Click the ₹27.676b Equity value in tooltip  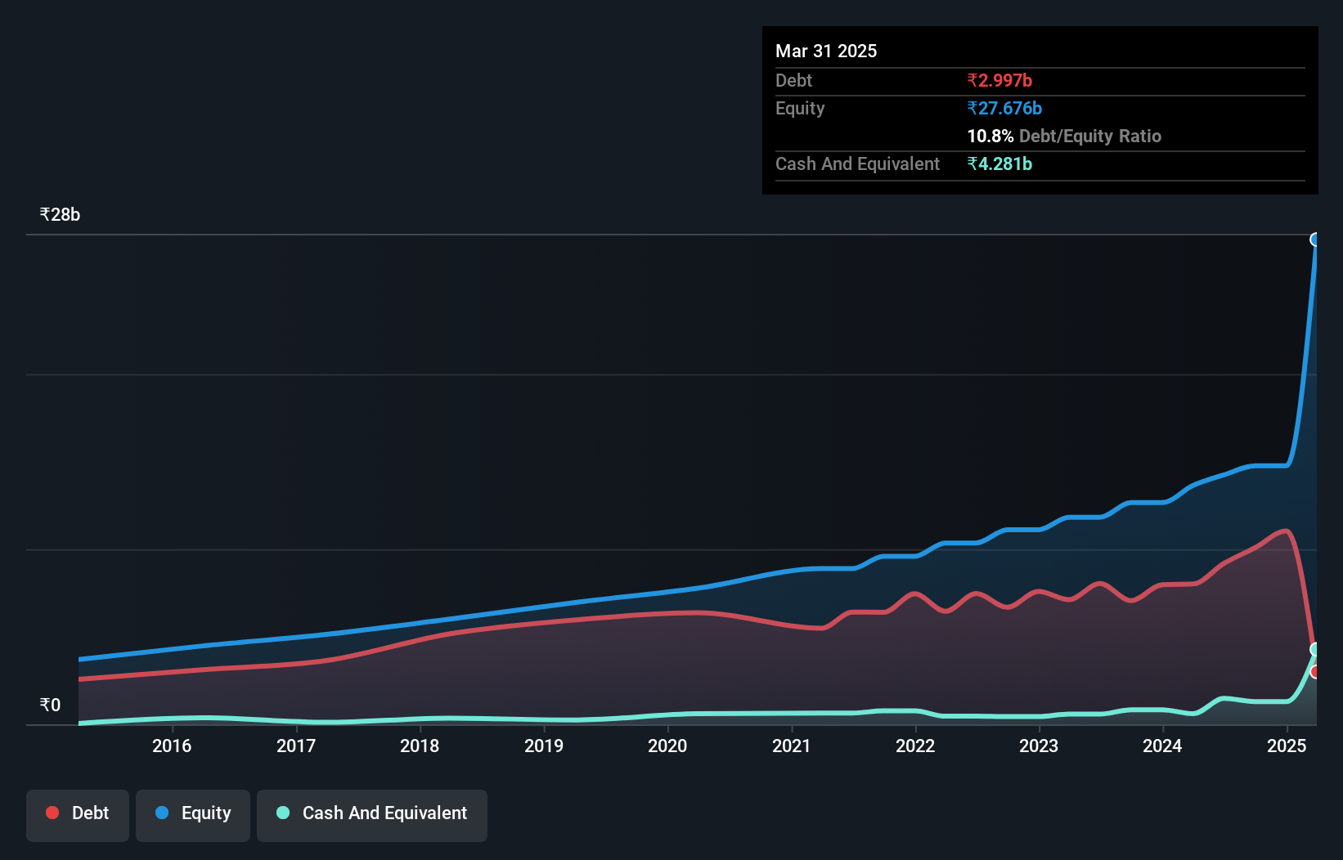[x=1004, y=109]
